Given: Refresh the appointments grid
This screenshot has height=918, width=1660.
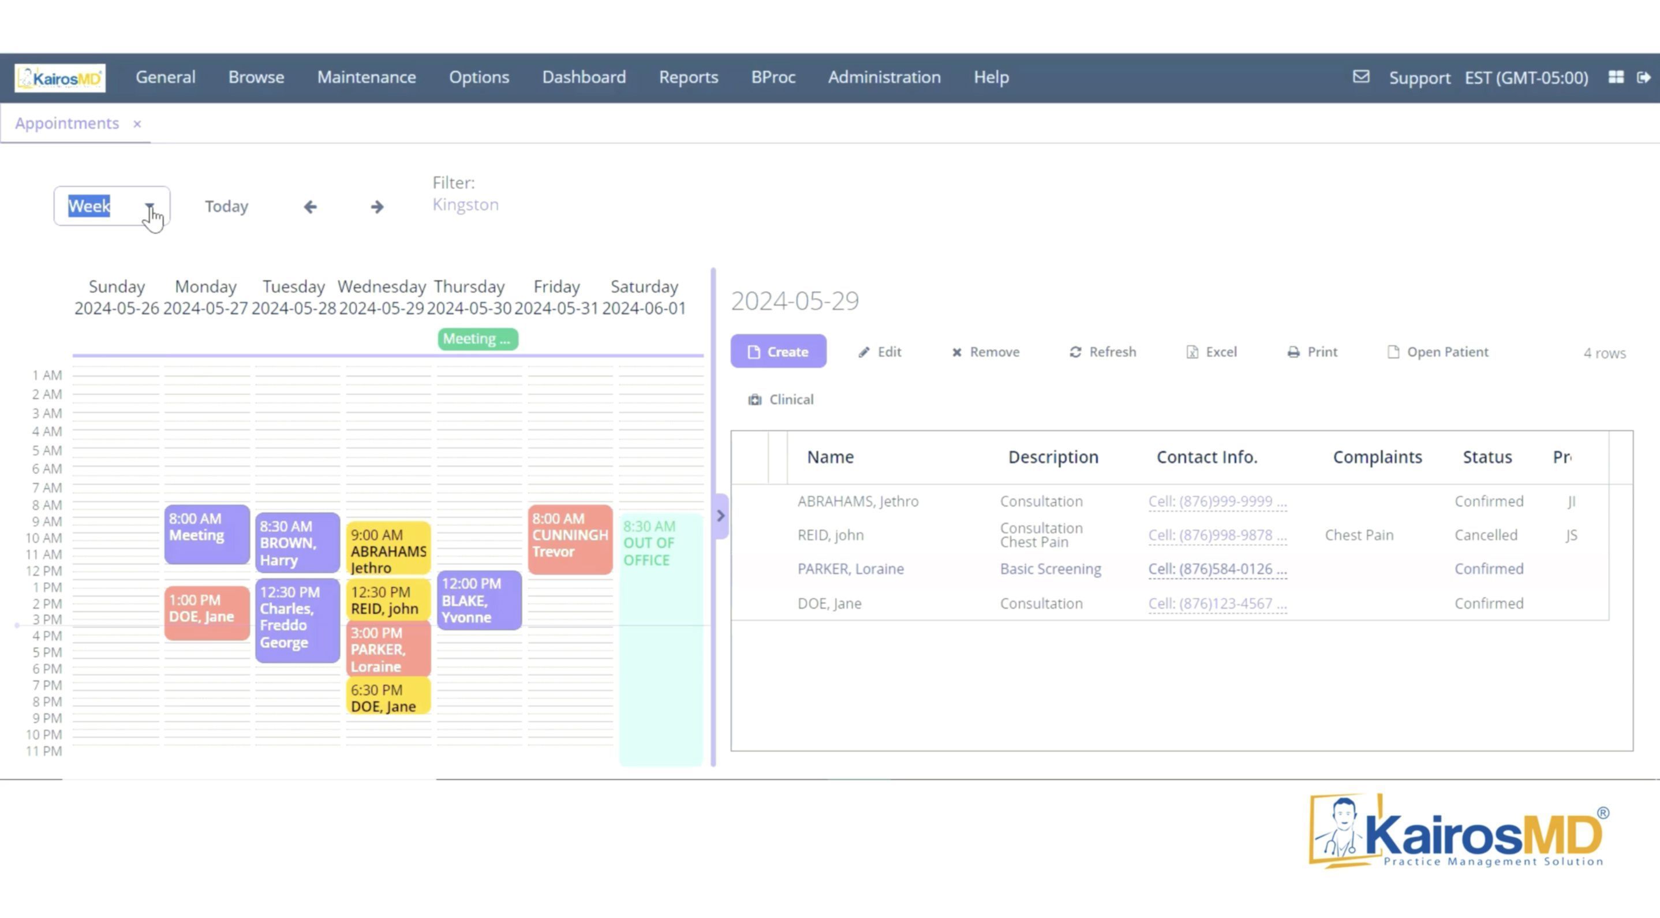Looking at the screenshot, I should click(x=1102, y=352).
